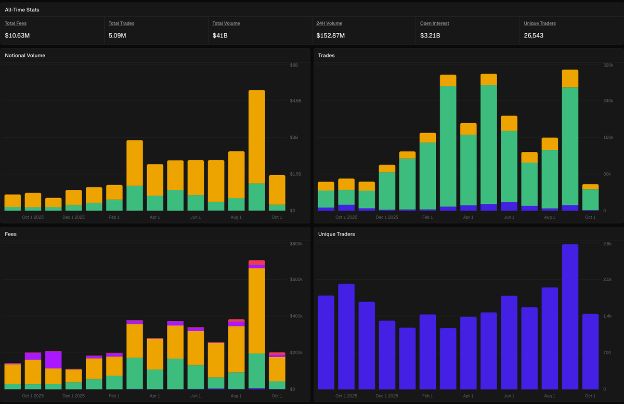
Task: Click the All-Time Stats heading
Action: click(22, 10)
